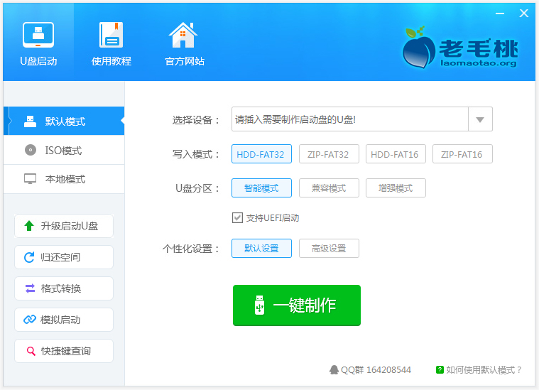Expand the 选择设备 dropdown arrow
Image resolution: width=539 pixels, height=390 pixels.
pyautogui.click(x=480, y=119)
